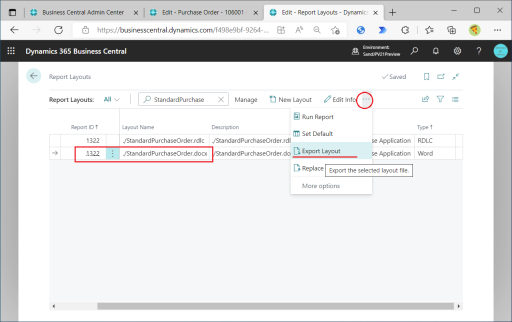Clear the StandardPurchase search text
512x322 pixels.
pos(221,99)
